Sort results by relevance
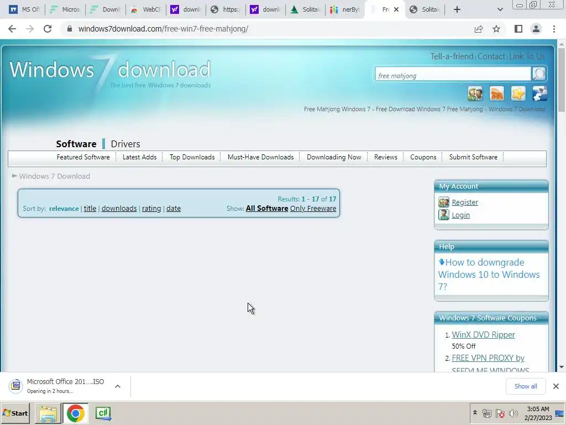 (64, 209)
